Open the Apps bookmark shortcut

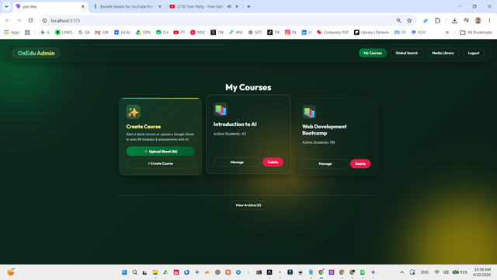pyautogui.click(x=12, y=33)
